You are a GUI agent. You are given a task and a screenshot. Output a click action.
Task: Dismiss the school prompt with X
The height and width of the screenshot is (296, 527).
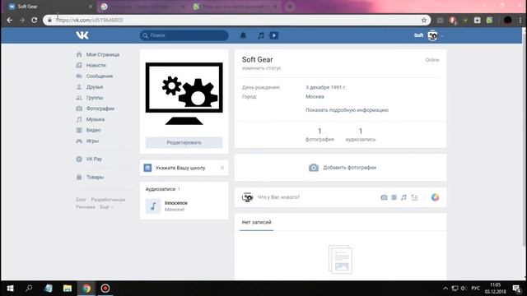[222, 168]
